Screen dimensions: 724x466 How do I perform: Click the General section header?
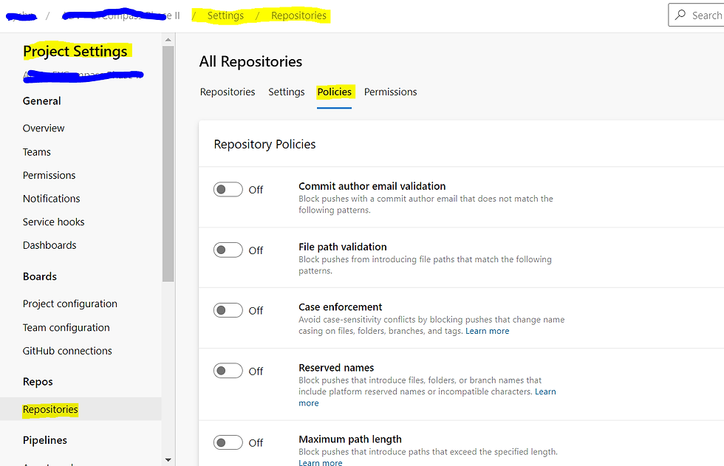click(x=41, y=101)
